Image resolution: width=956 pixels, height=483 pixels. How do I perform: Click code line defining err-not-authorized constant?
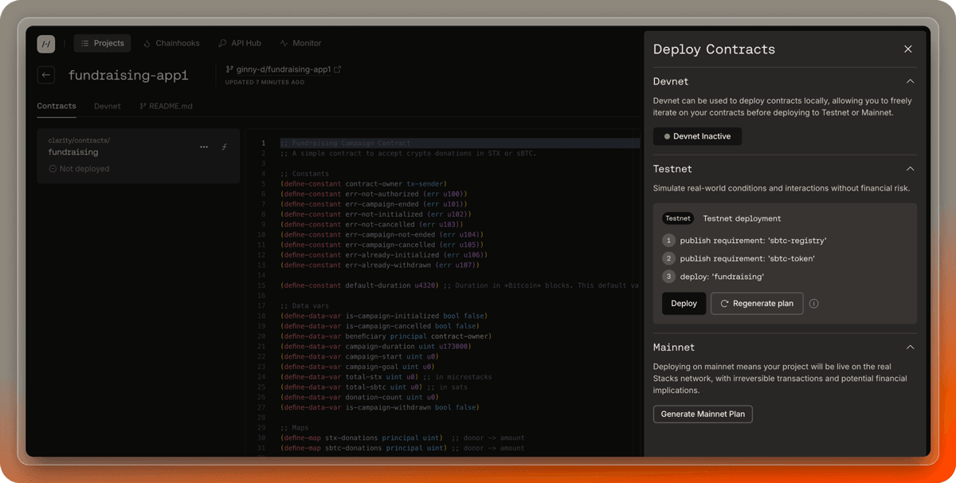pyautogui.click(x=373, y=194)
